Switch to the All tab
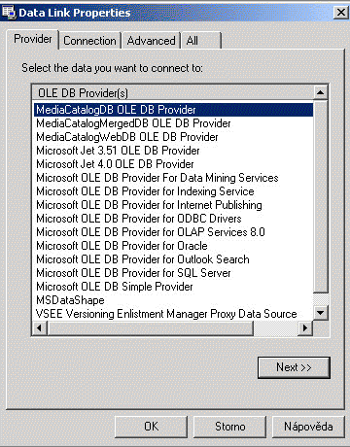This screenshot has height=447, width=350. coord(201,41)
